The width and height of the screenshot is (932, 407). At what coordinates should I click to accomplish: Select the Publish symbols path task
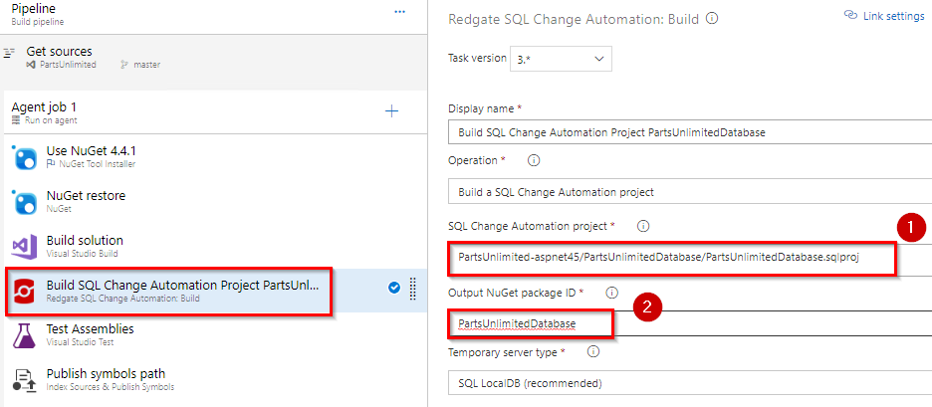[x=213, y=380]
